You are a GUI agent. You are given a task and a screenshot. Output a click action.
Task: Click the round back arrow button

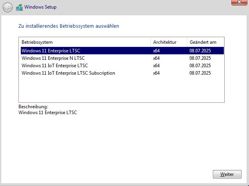7,7
